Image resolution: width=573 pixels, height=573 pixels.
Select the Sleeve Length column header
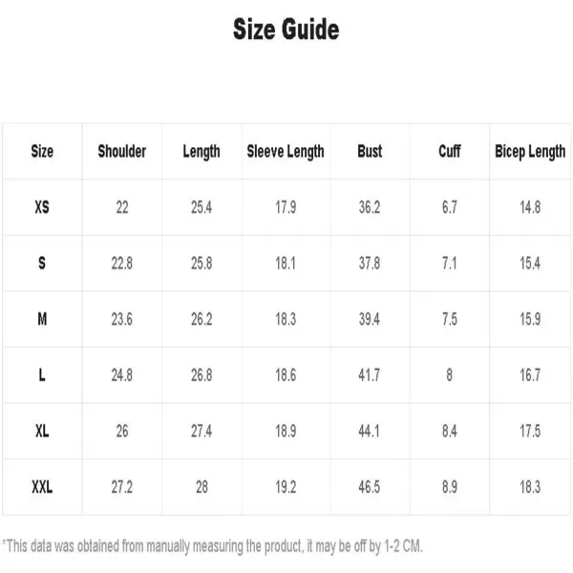[286, 152]
